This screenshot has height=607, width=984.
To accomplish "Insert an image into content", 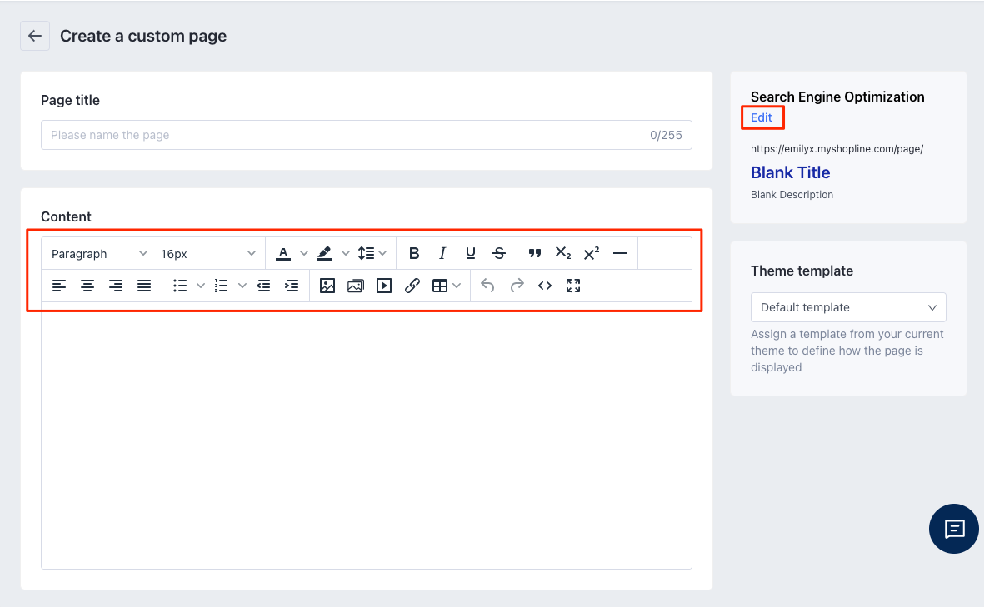I will pyautogui.click(x=327, y=286).
